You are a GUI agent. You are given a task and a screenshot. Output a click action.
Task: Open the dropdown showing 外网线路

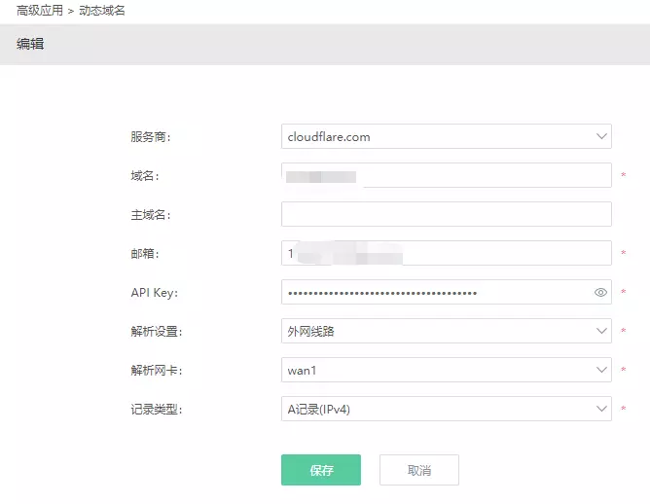[438, 331]
